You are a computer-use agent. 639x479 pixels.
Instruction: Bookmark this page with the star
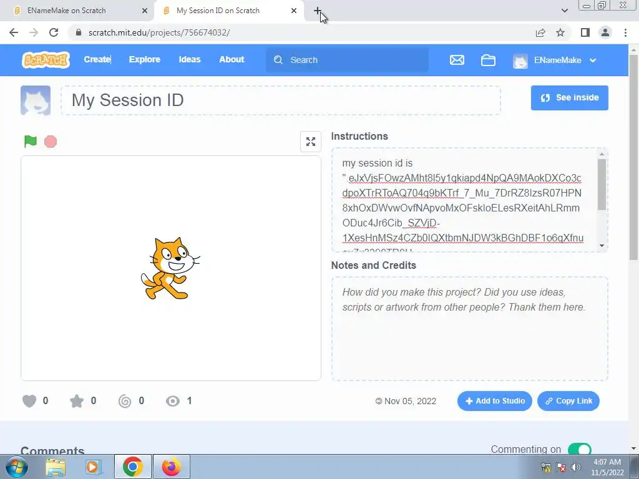tap(560, 32)
